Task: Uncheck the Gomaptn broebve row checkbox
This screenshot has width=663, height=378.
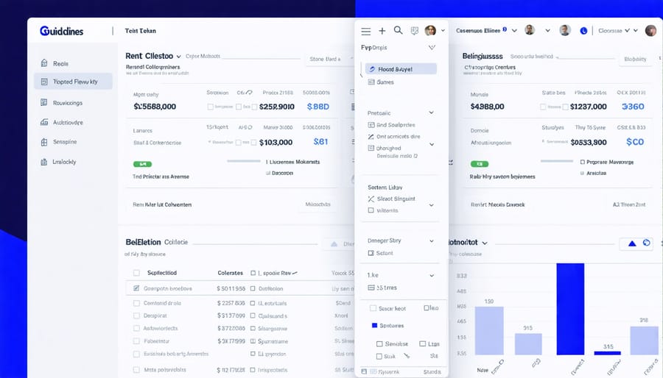Action: click(x=136, y=288)
